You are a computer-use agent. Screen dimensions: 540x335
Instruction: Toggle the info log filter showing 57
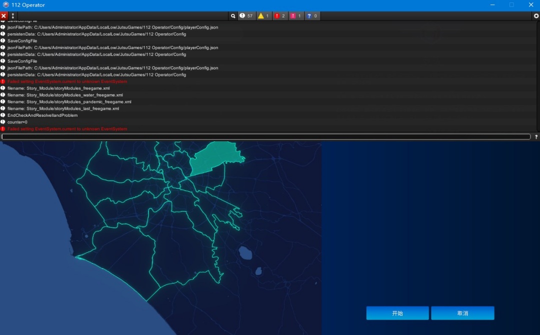246,16
